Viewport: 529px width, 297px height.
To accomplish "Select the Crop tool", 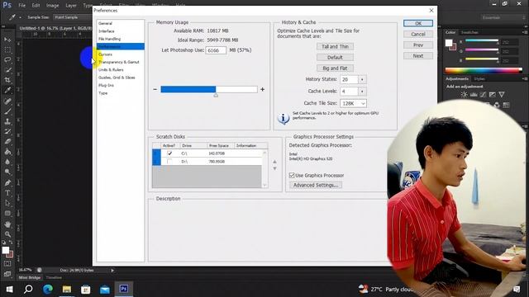I will click(7, 80).
